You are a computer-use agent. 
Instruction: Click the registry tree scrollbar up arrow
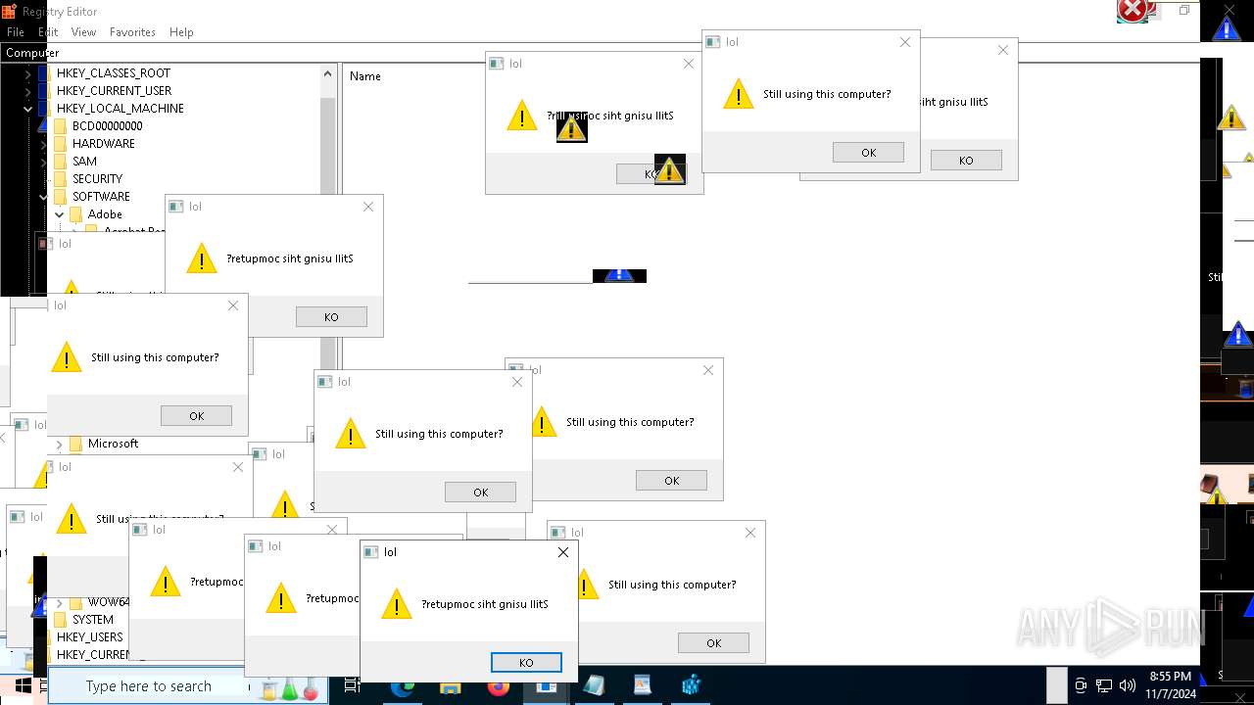click(x=327, y=73)
